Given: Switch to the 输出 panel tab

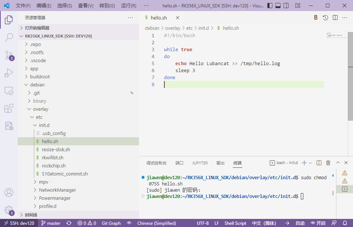Looking at the screenshot, I should [220, 163].
